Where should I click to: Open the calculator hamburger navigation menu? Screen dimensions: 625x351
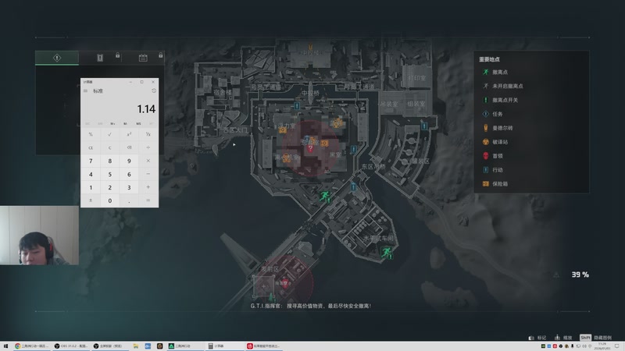[85, 91]
